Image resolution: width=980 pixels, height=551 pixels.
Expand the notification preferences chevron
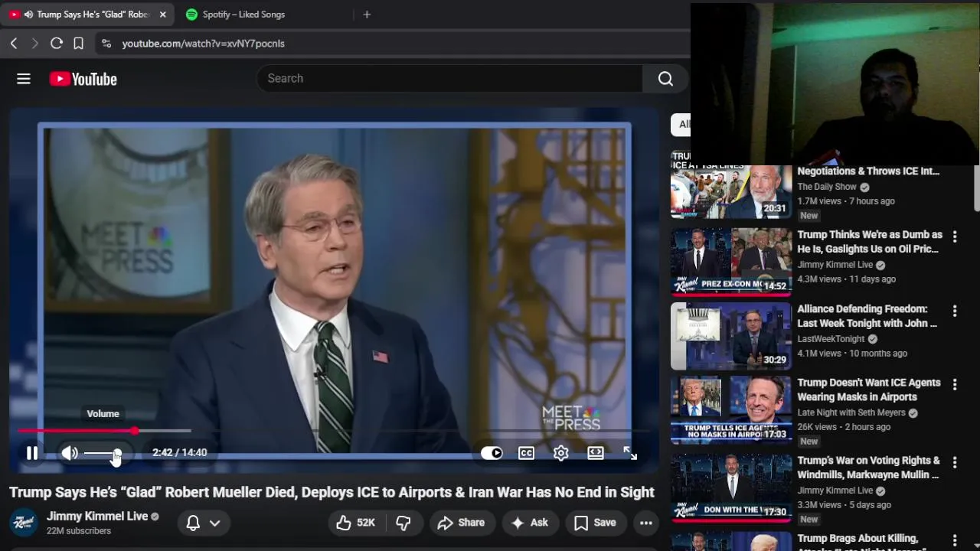coord(215,523)
